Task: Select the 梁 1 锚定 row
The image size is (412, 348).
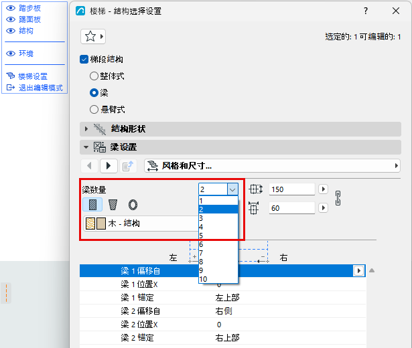Action: [222, 298]
